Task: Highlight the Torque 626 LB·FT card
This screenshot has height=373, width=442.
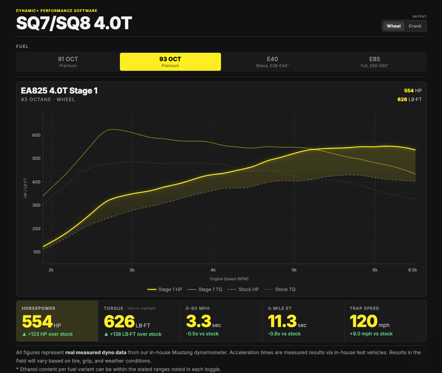Action: pos(139,321)
